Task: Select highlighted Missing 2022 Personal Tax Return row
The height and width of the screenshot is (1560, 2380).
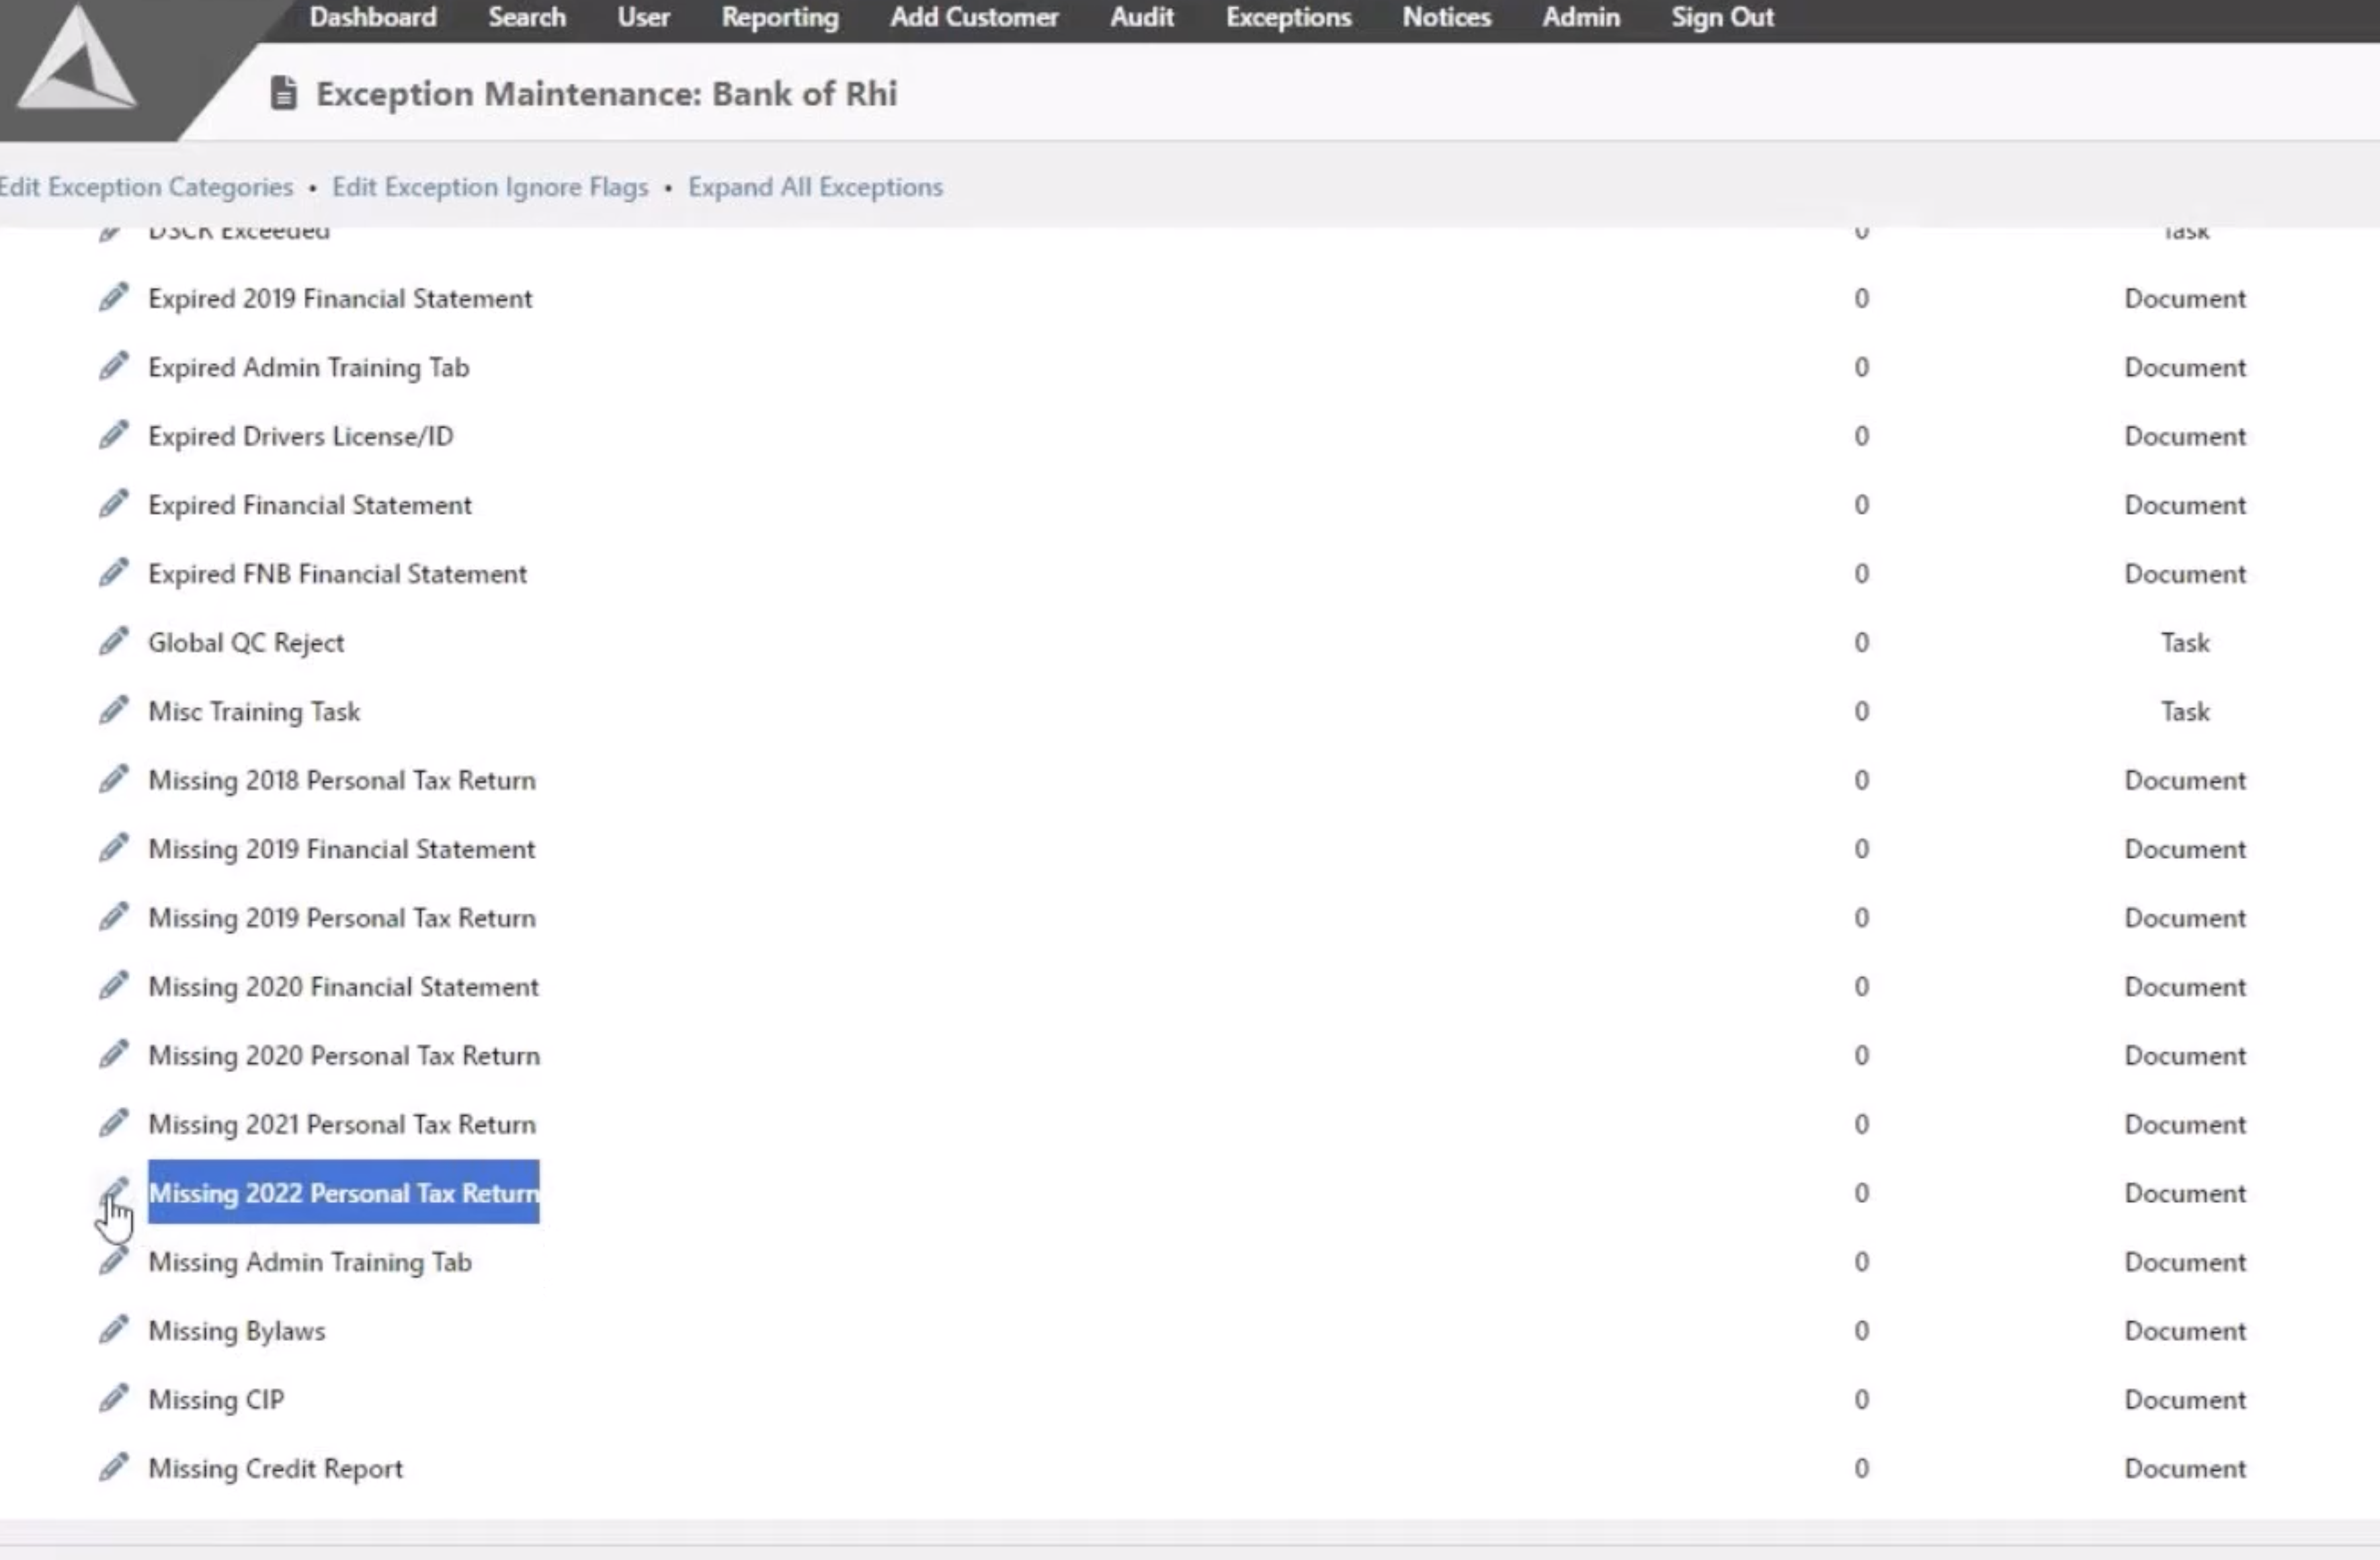Action: pyautogui.click(x=343, y=1193)
